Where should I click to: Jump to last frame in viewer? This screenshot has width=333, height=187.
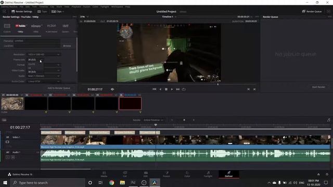pyautogui.click(x=178, y=89)
